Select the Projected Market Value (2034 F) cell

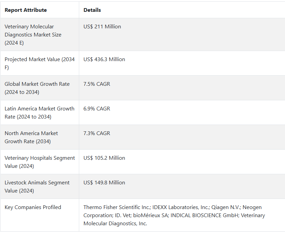(x=40, y=63)
